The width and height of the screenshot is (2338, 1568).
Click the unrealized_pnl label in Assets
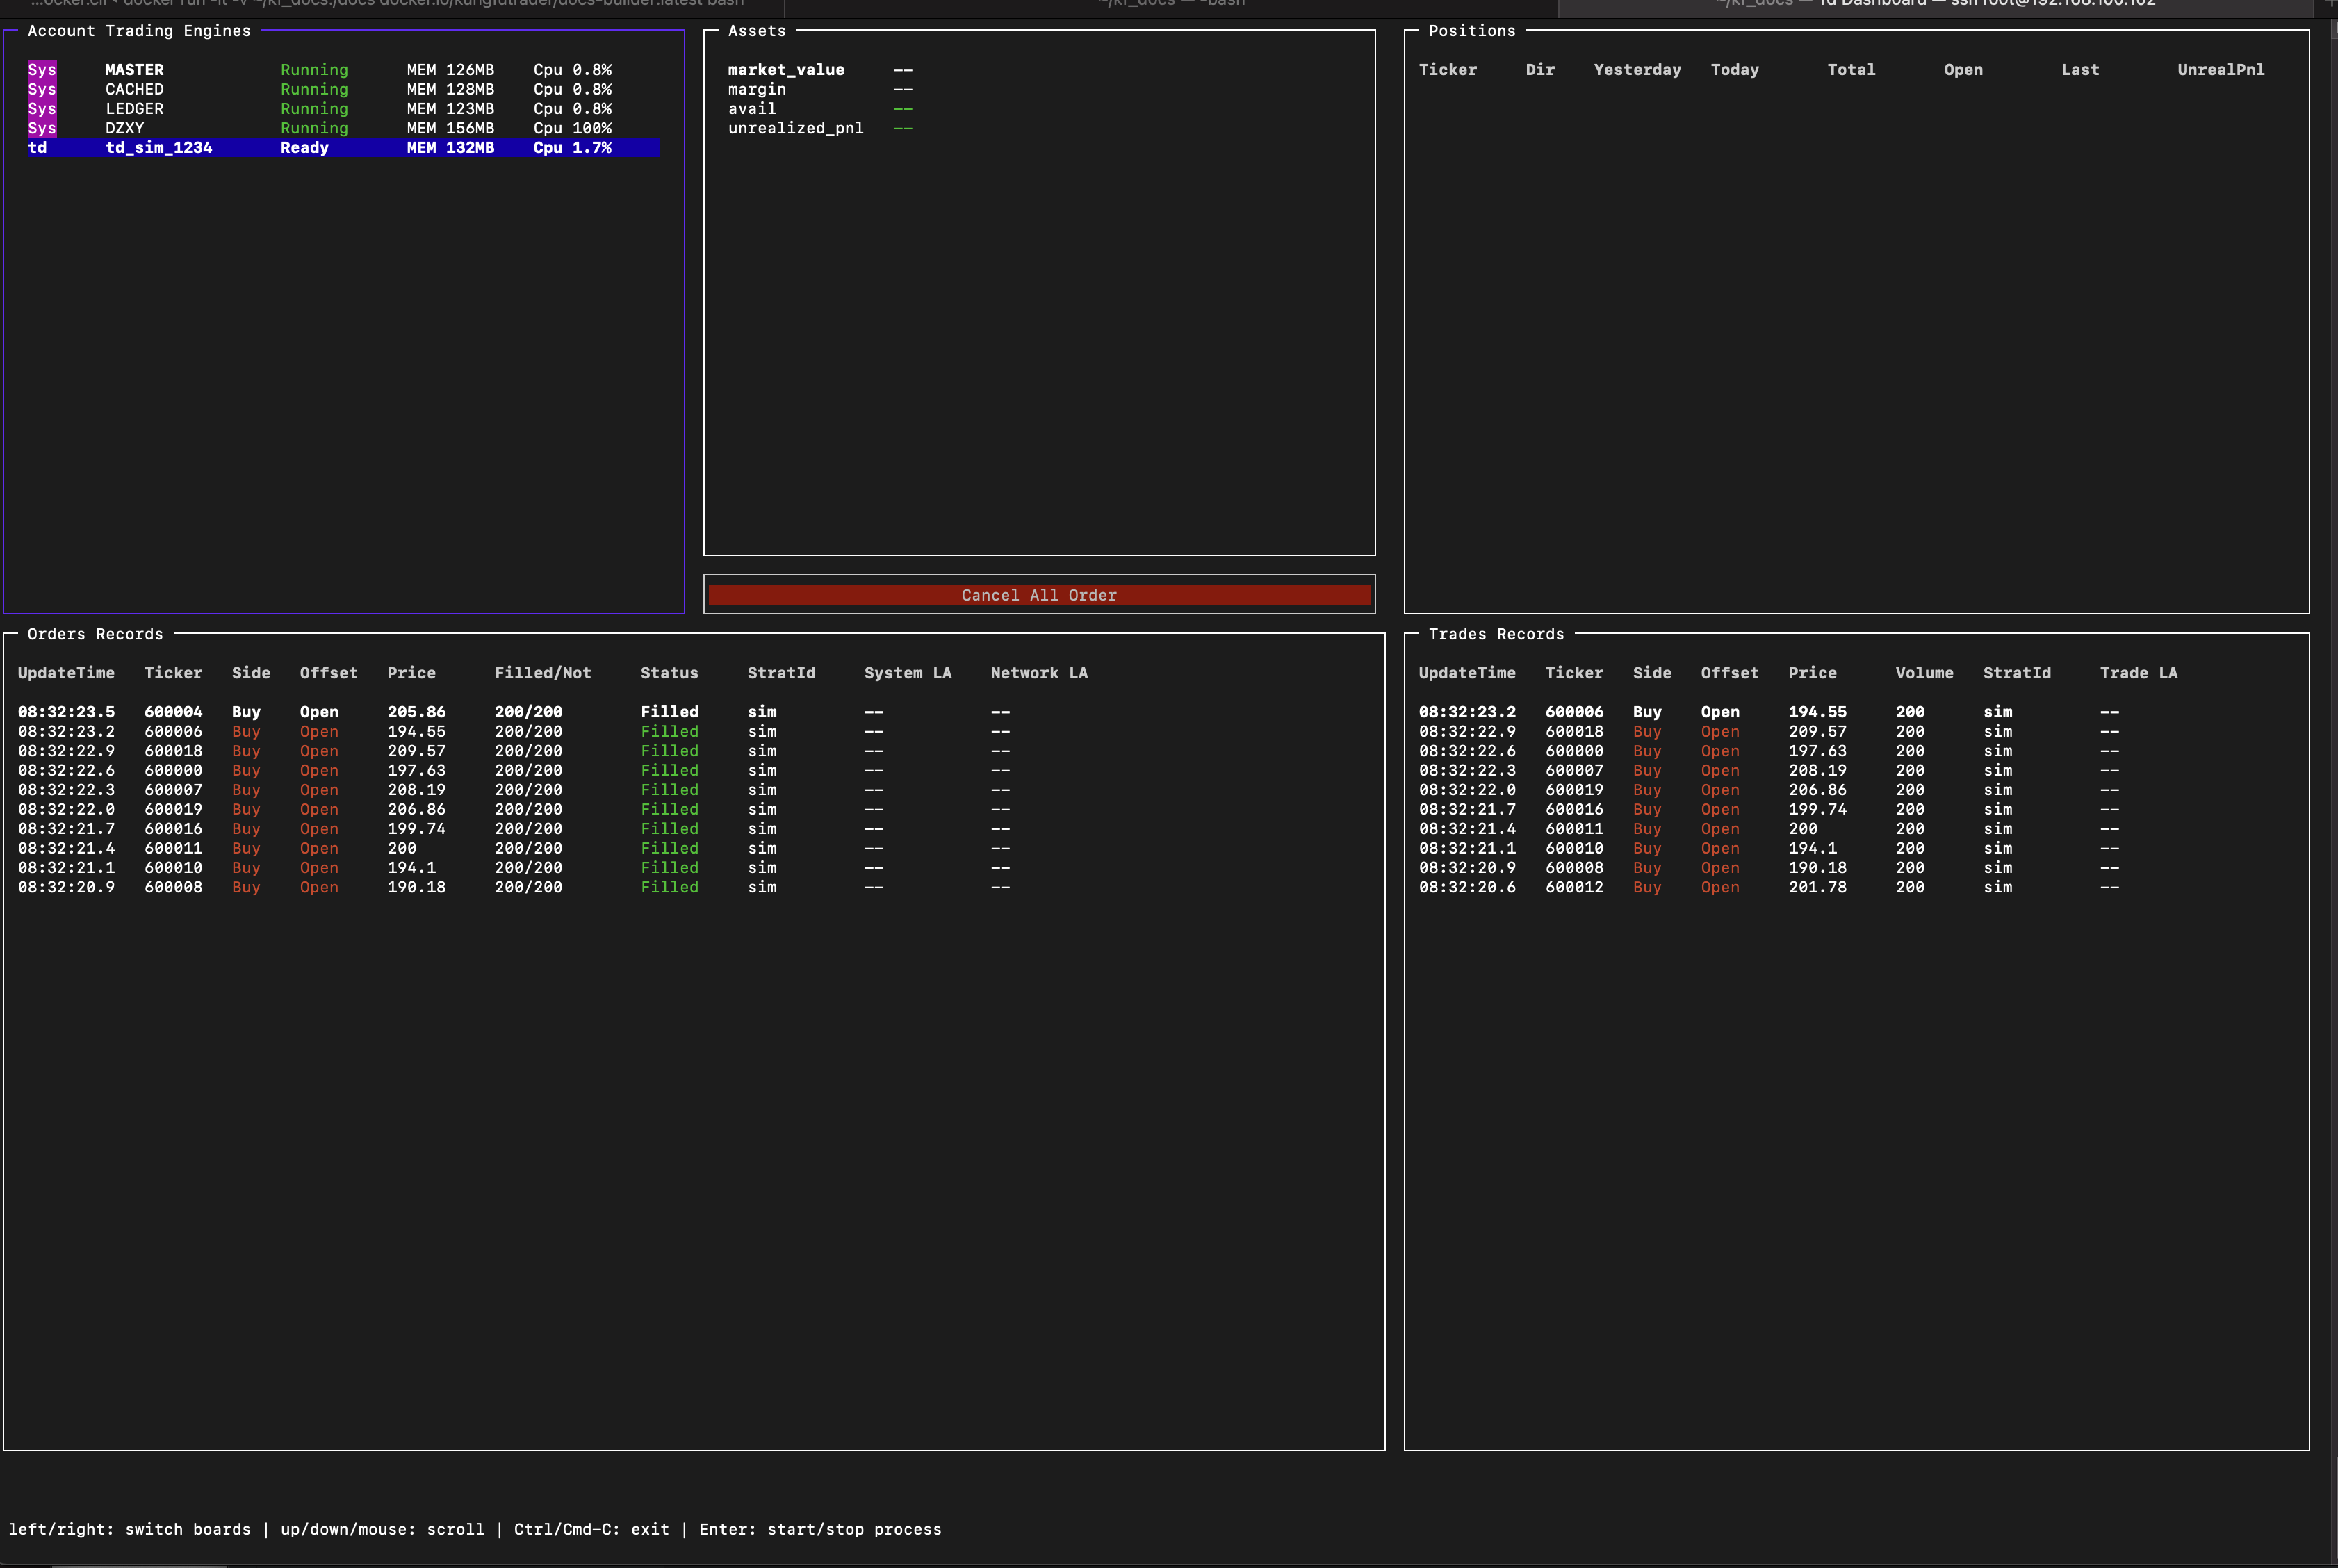(795, 128)
